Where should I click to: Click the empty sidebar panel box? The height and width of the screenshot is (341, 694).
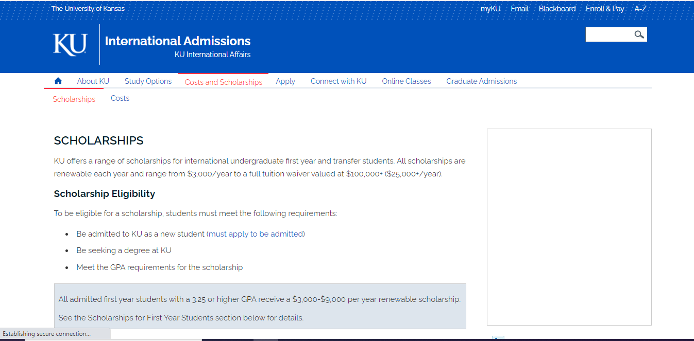pos(569,227)
